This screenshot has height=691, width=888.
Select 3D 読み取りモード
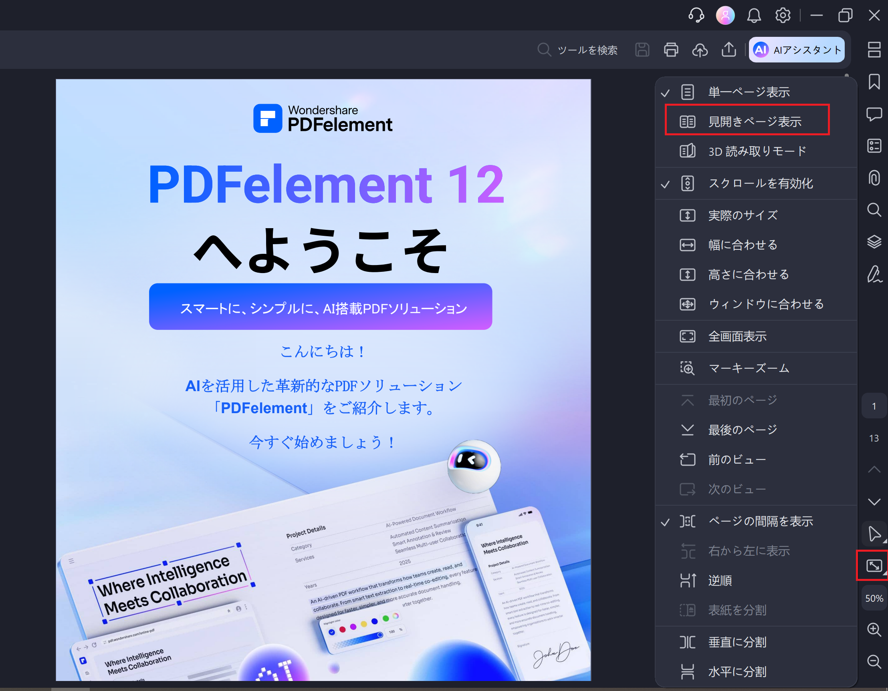756,151
